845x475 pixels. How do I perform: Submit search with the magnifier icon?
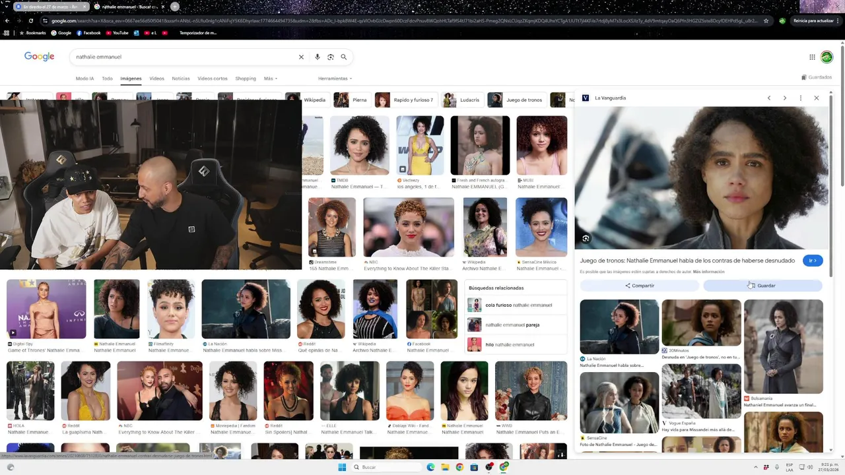coord(343,57)
